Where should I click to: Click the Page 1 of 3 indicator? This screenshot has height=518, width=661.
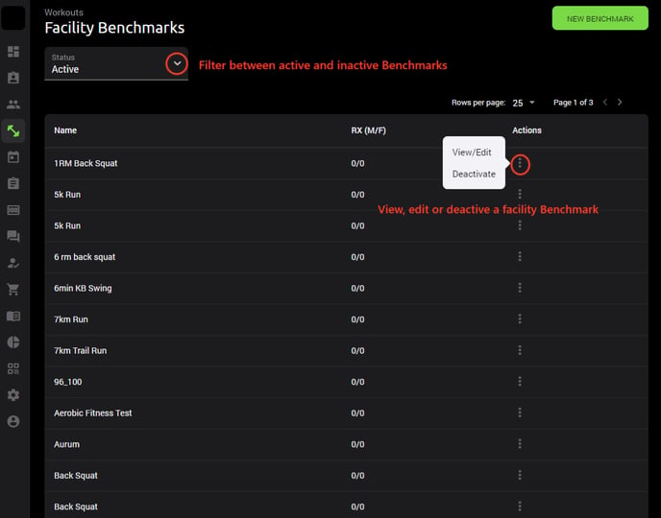click(574, 103)
